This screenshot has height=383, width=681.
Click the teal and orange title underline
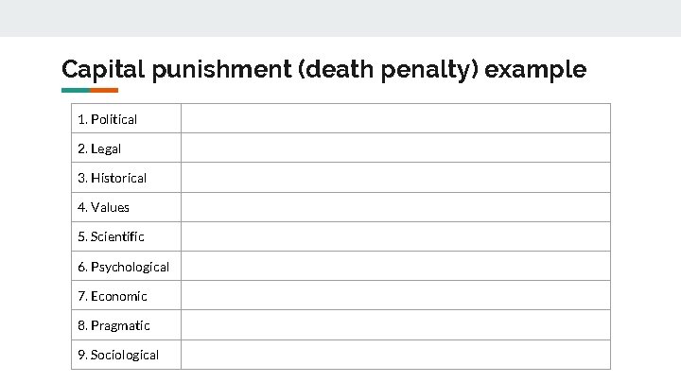tap(90, 91)
